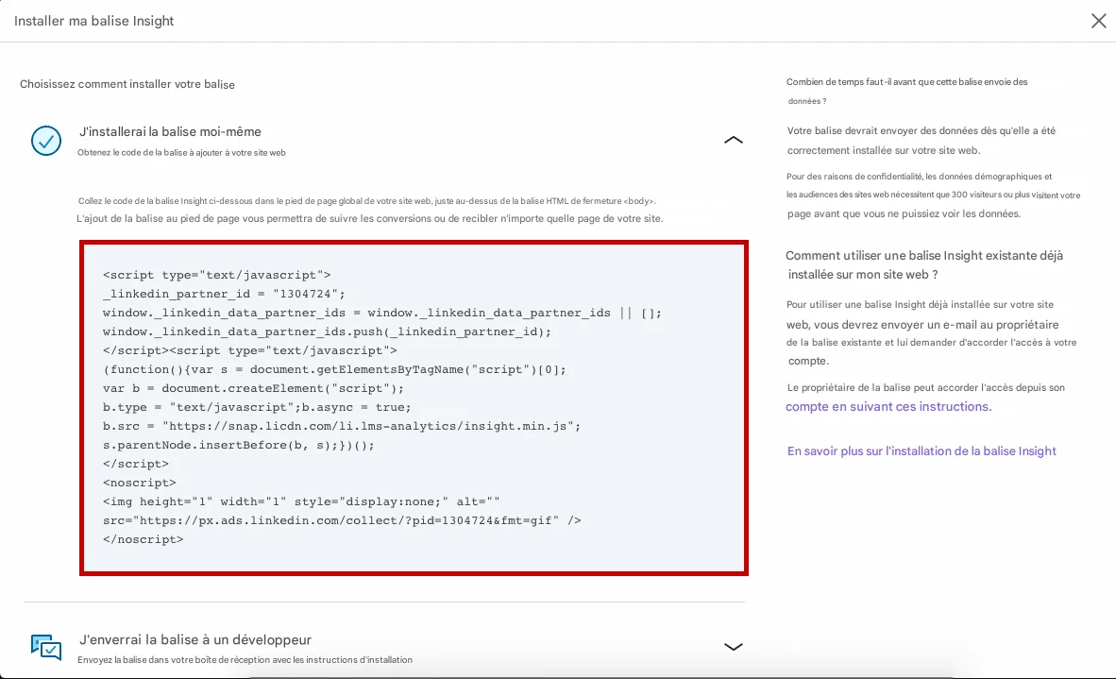This screenshot has height=679, width=1116.
Task: Select the heading J'enverrai la balise à un développeur
Action: (195, 640)
